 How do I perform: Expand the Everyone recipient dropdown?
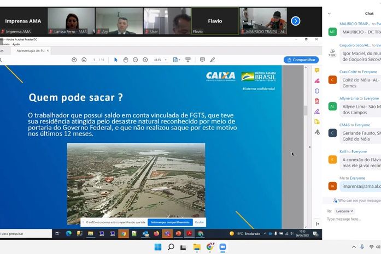click(x=344, y=211)
